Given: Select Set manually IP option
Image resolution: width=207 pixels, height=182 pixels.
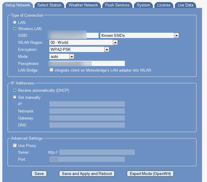Looking at the screenshot, I should pyautogui.click(x=15, y=97).
